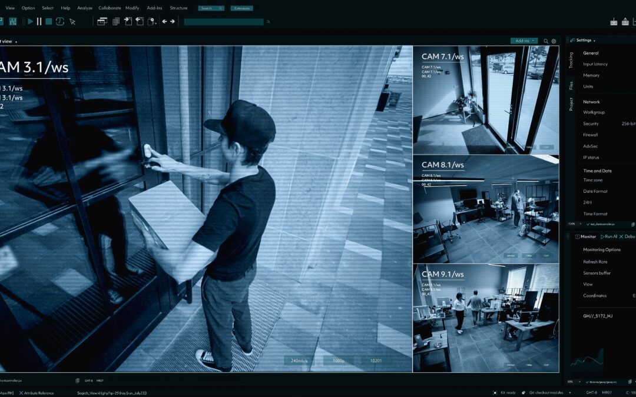Click the export file arrow icon
This screenshot has height=397, width=636.
click(x=140, y=22)
